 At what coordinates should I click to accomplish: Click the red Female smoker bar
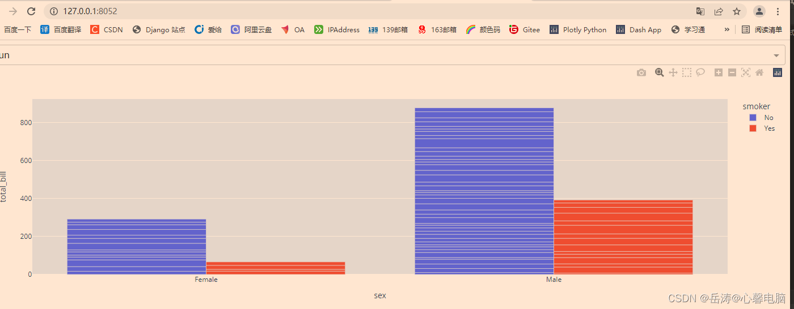point(276,268)
